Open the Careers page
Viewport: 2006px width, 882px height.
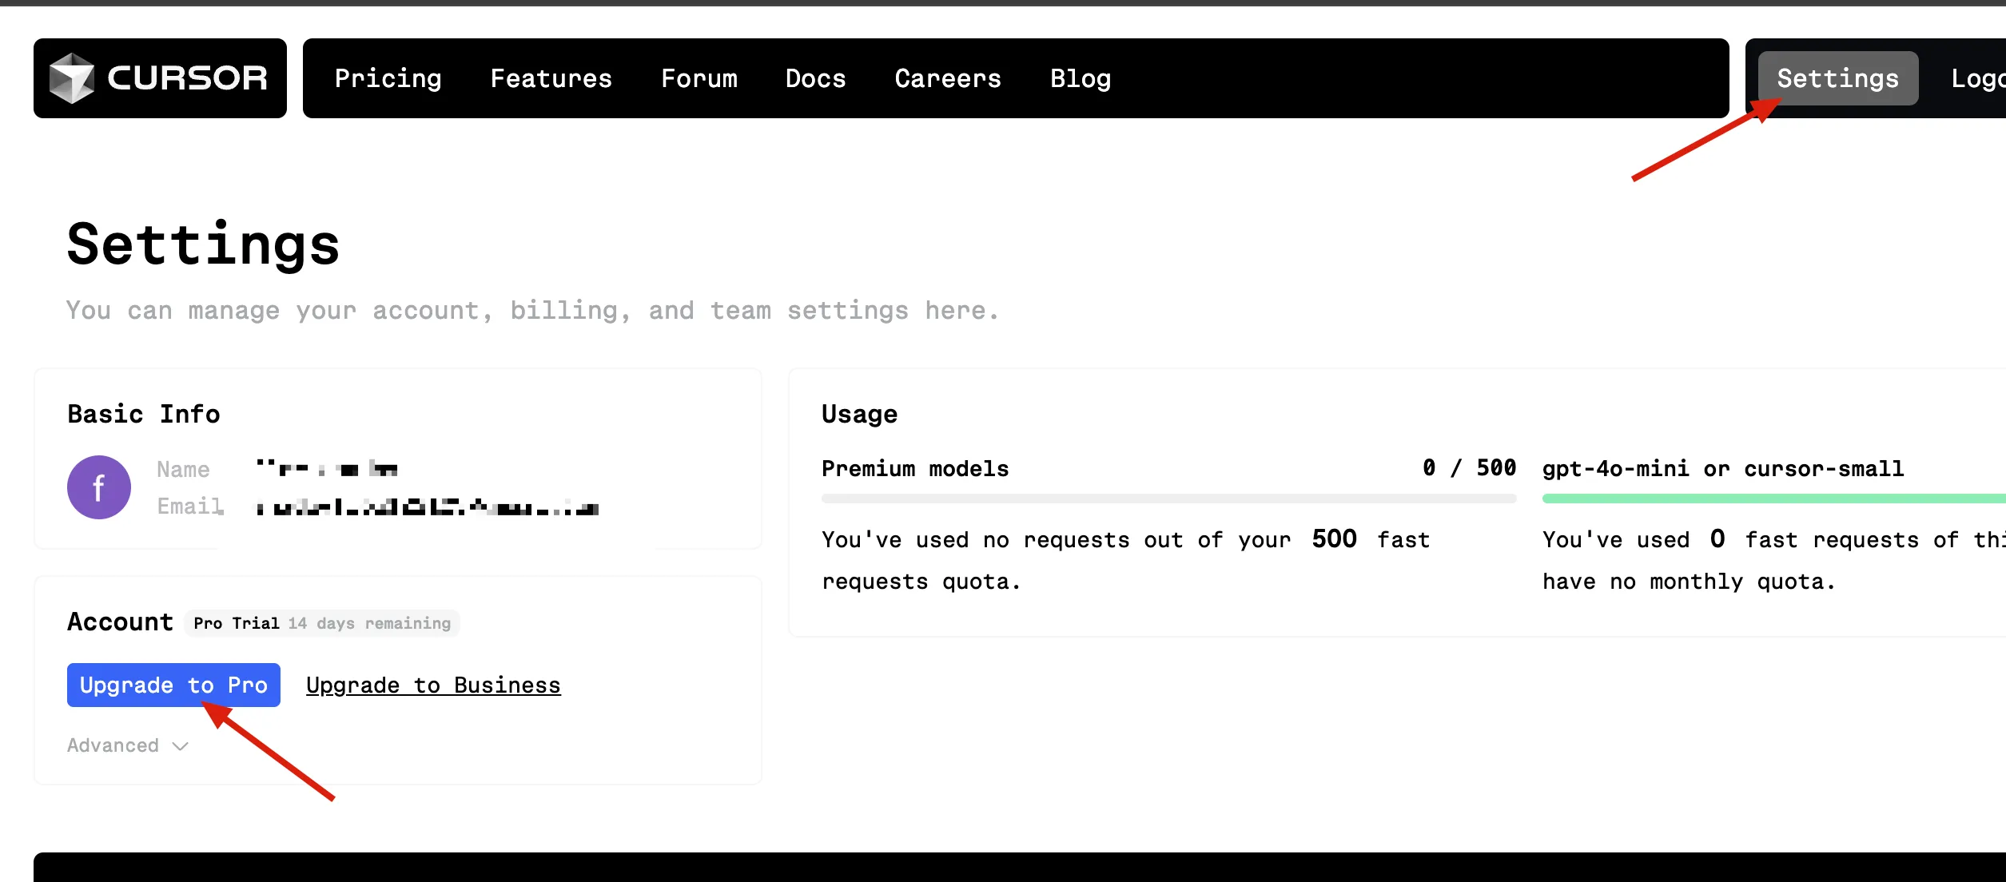click(948, 78)
